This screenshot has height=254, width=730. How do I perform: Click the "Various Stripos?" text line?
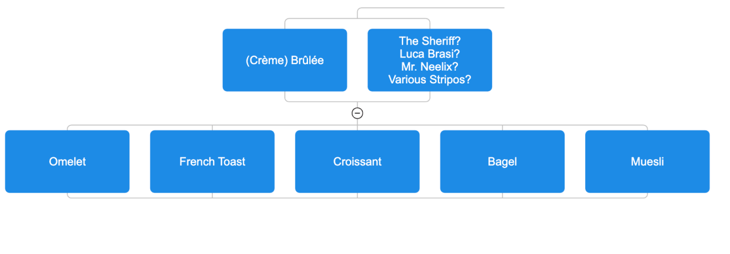430,79
